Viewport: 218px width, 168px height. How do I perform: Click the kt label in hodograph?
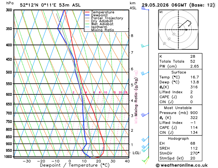[x=161, y=12]
